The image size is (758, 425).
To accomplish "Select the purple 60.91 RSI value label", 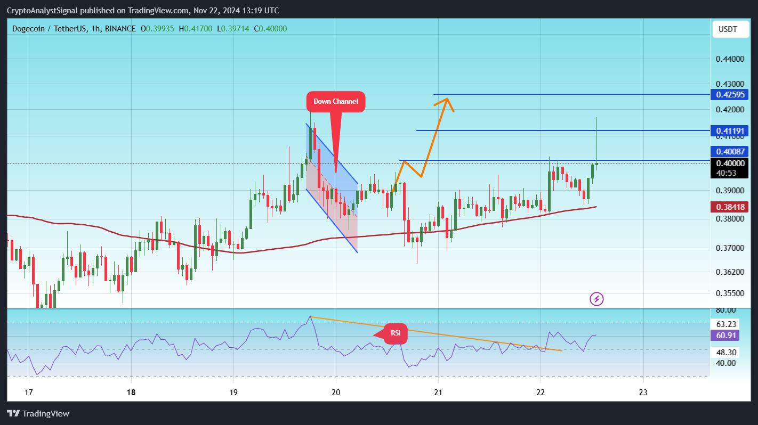I will click(725, 336).
